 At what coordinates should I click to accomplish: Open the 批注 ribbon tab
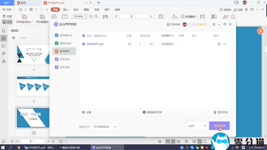[x=76, y=10]
